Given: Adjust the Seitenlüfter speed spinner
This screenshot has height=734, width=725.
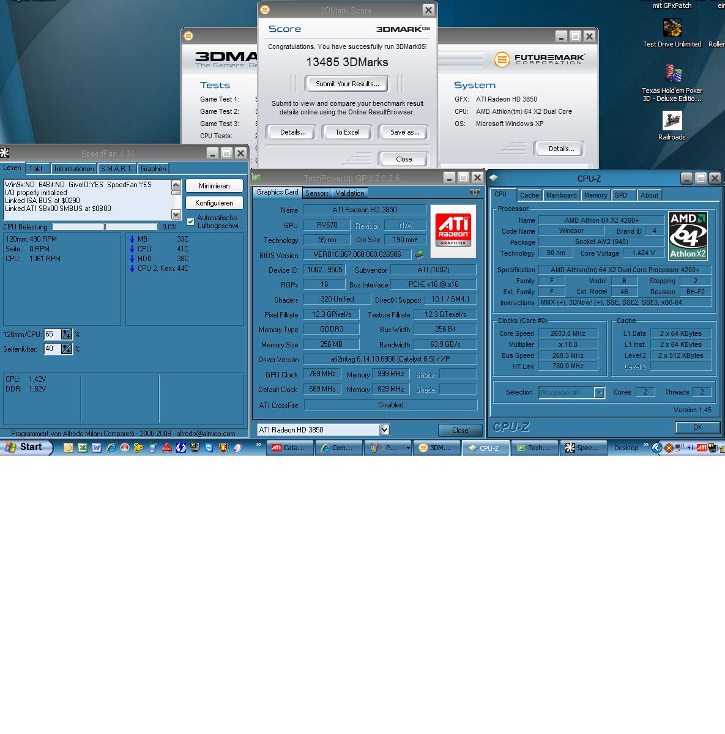Looking at the screenshot, I should pyautogui.click(x=67, y=349).
